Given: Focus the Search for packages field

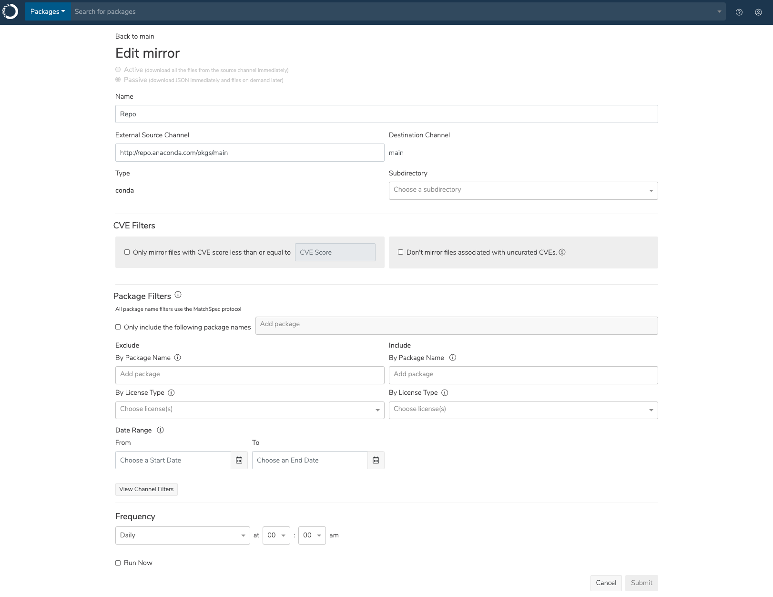Looking at the screenshot, I should [x=393, y=11].
